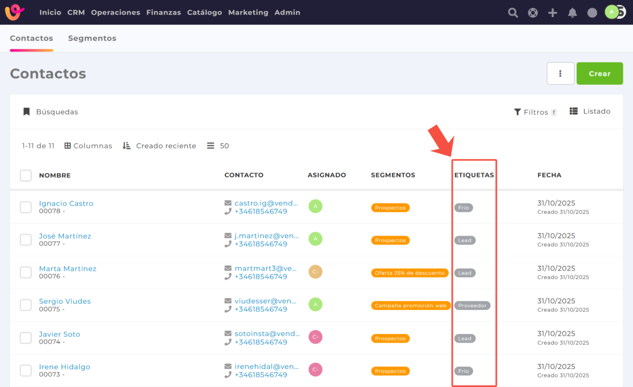Select the checkbox for Sergio Viudes
Screen dimensions: 633x387
(26, 305)
